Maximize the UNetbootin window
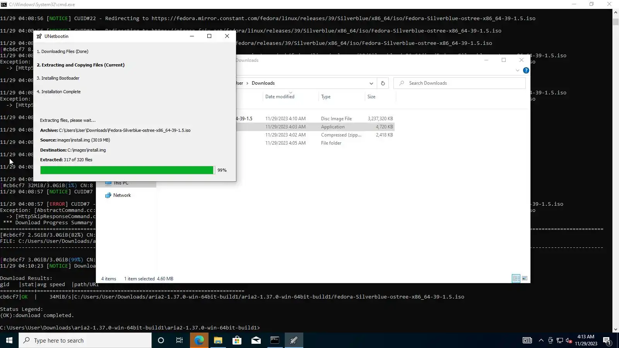 click(x=209, y=36)
